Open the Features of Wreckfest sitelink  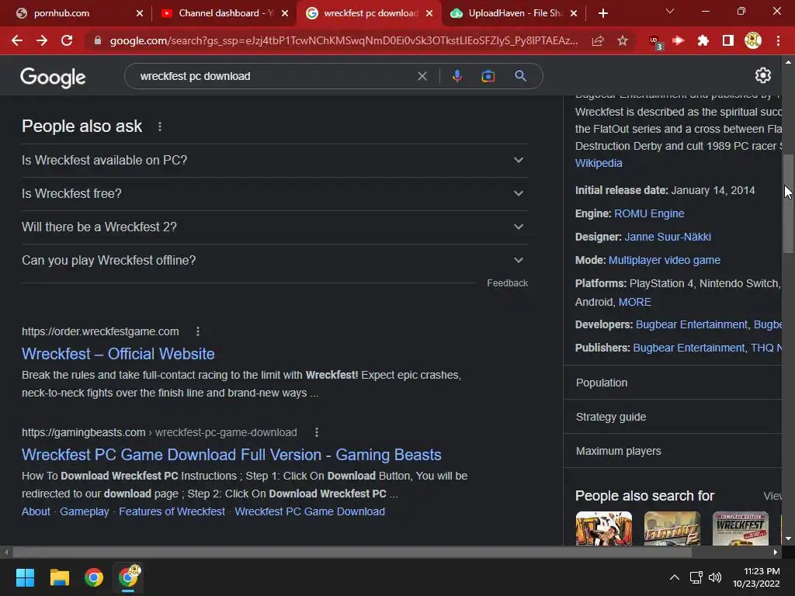(172, 512)
